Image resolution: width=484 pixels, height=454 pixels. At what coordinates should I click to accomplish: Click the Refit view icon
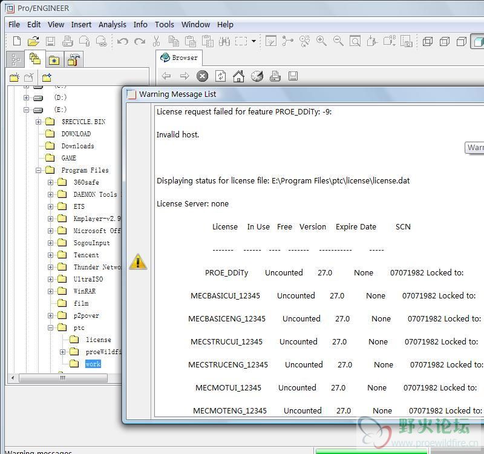click(x=355, y=41)
